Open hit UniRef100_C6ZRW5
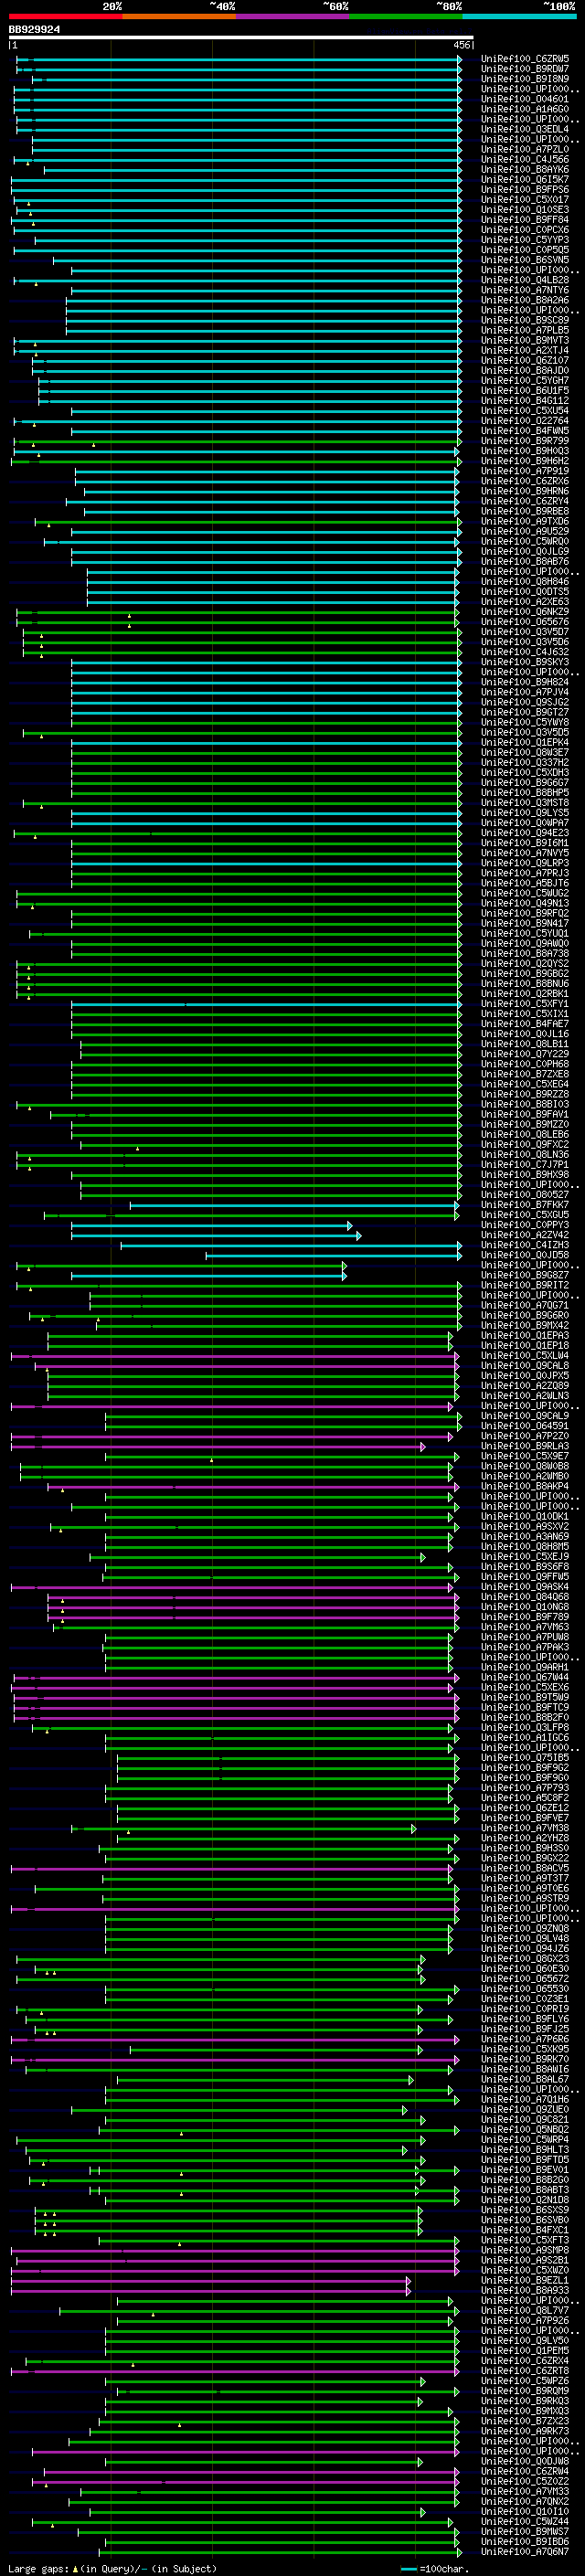The image size is (585, 2576). [x=525, y=59]
